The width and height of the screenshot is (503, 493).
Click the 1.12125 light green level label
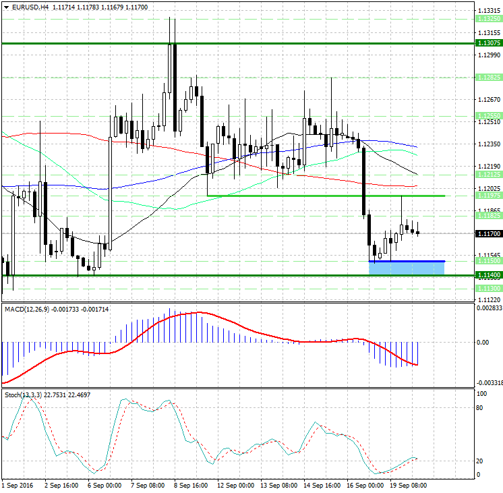(x=489, y=175)
